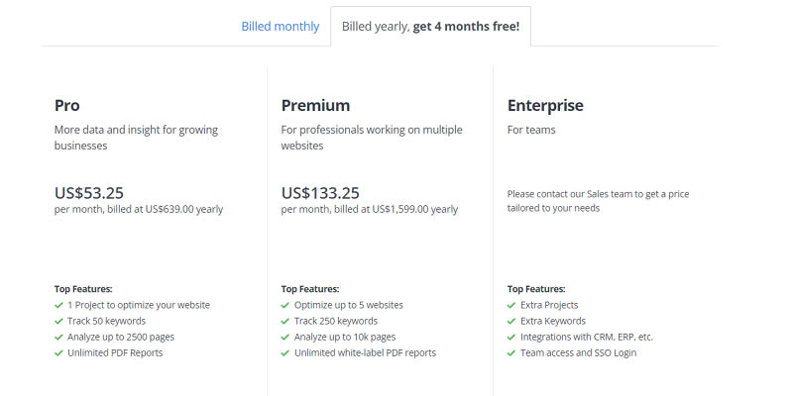Click the US$133.25 Premium price

pos(320,193)
